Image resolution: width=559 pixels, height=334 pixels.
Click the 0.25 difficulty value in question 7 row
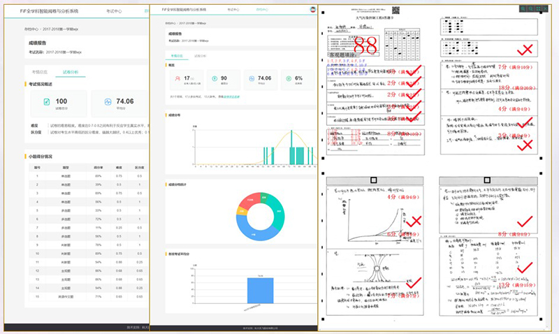119,228
